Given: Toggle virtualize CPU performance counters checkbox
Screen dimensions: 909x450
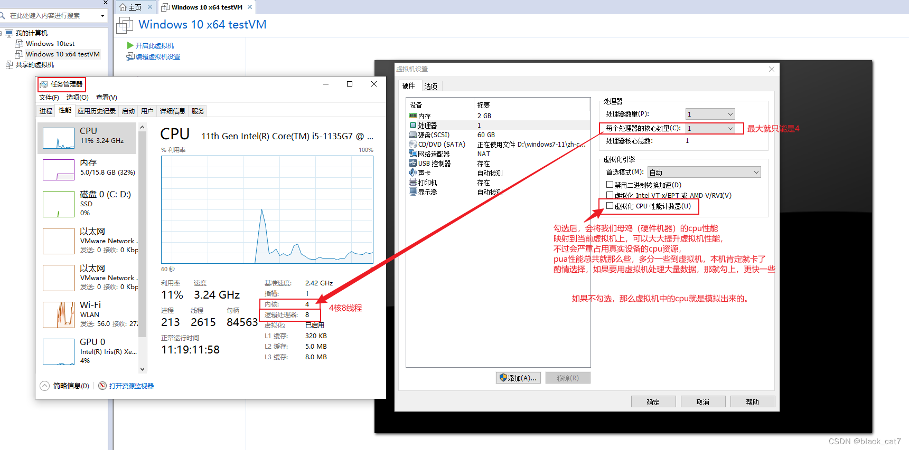Looking at the screenshot, I should [x=610, y=206].
